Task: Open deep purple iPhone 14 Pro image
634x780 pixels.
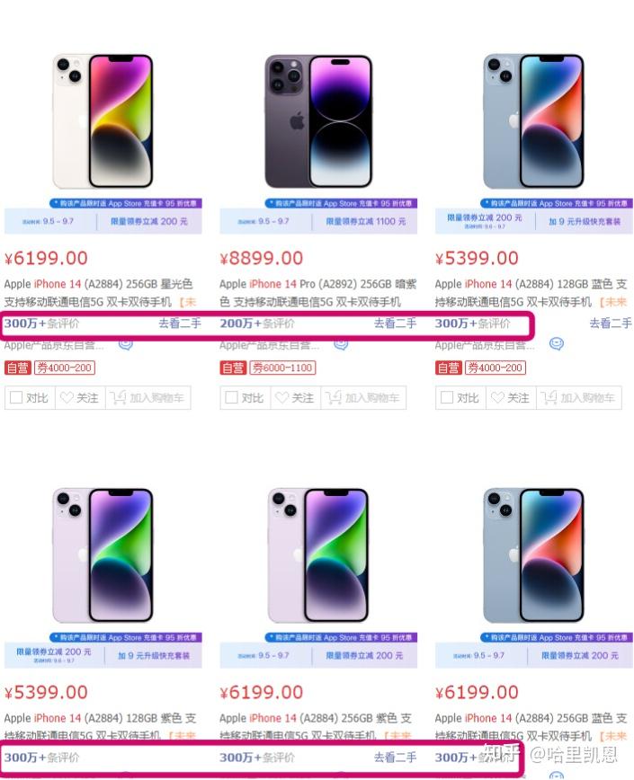Action: tap(318, 121)
